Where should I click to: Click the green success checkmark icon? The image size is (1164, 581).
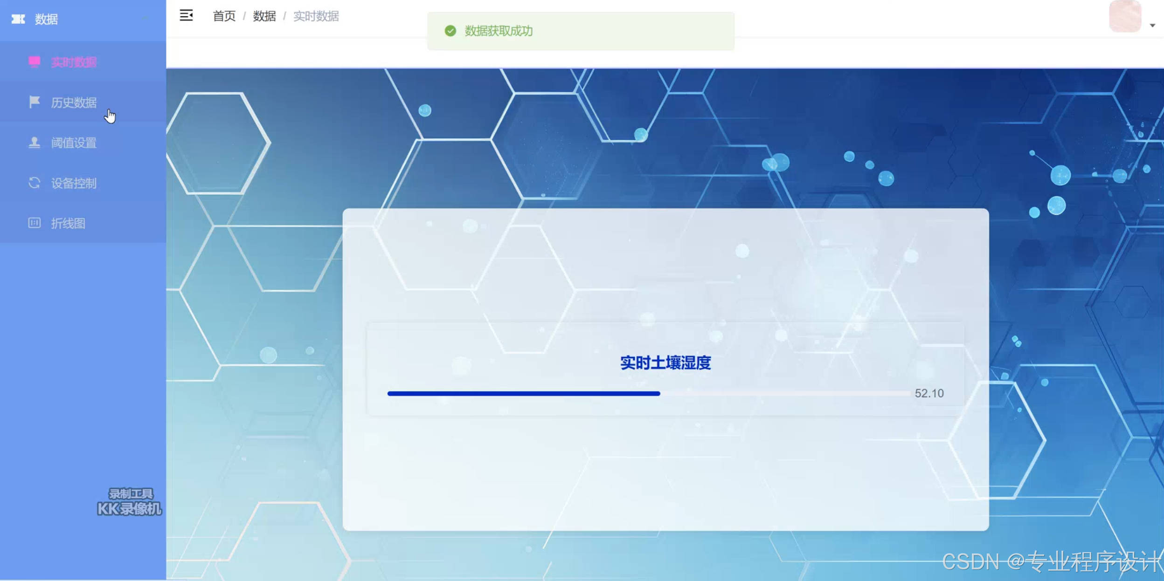click(450, 31)
